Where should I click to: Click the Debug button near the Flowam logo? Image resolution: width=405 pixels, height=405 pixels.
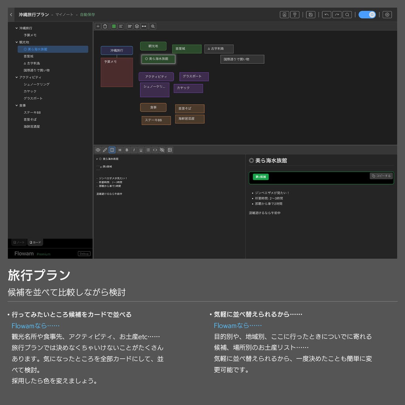pyautogui.click(x=84, y=254)
